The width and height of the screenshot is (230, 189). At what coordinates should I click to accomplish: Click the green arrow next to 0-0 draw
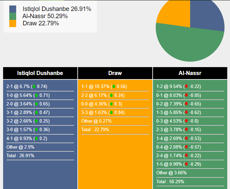click(111, 104)
